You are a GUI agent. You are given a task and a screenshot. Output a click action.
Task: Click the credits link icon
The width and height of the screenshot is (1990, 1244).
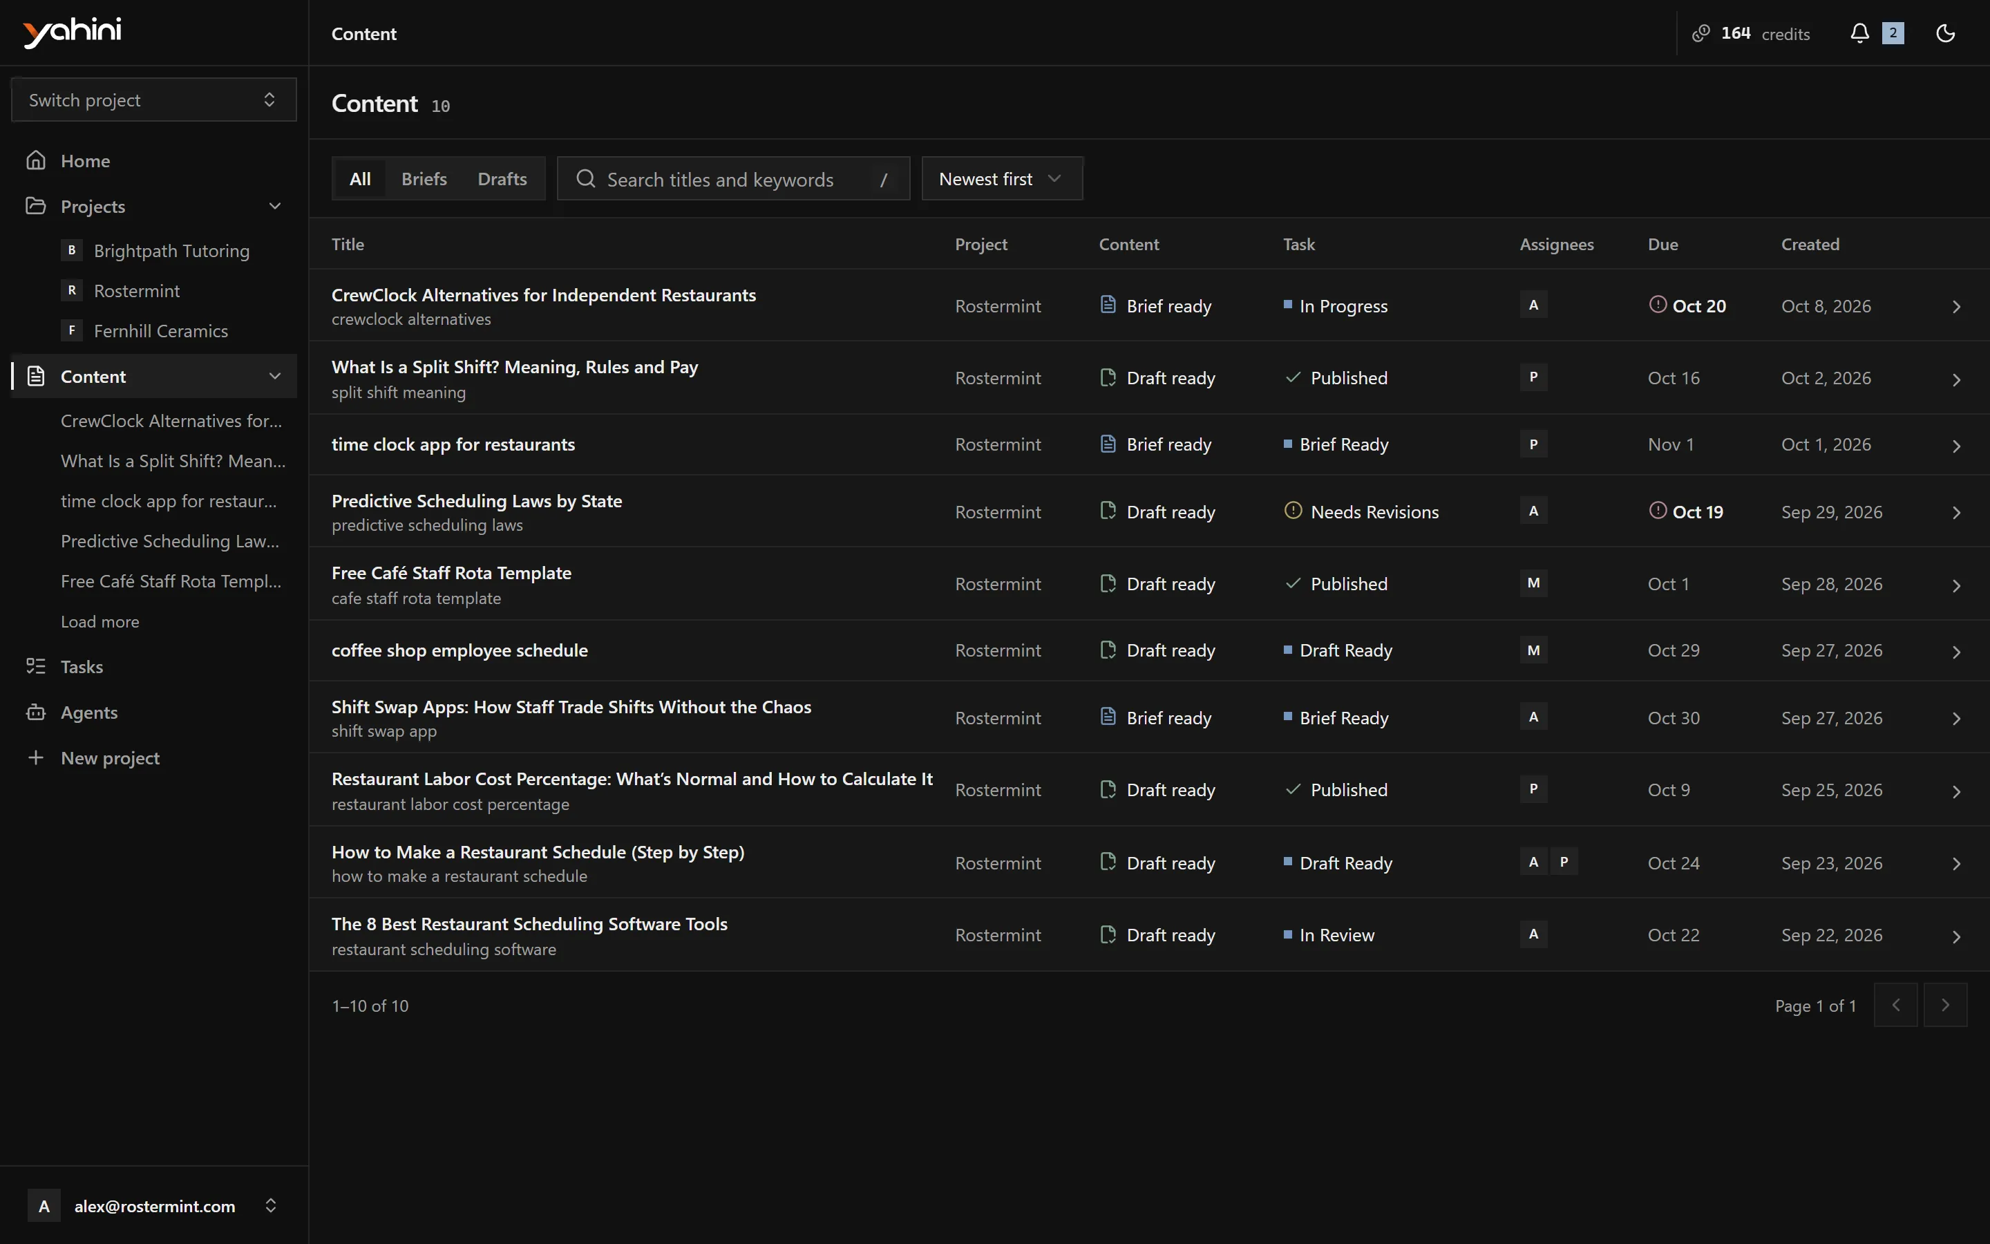[1700, 33]
